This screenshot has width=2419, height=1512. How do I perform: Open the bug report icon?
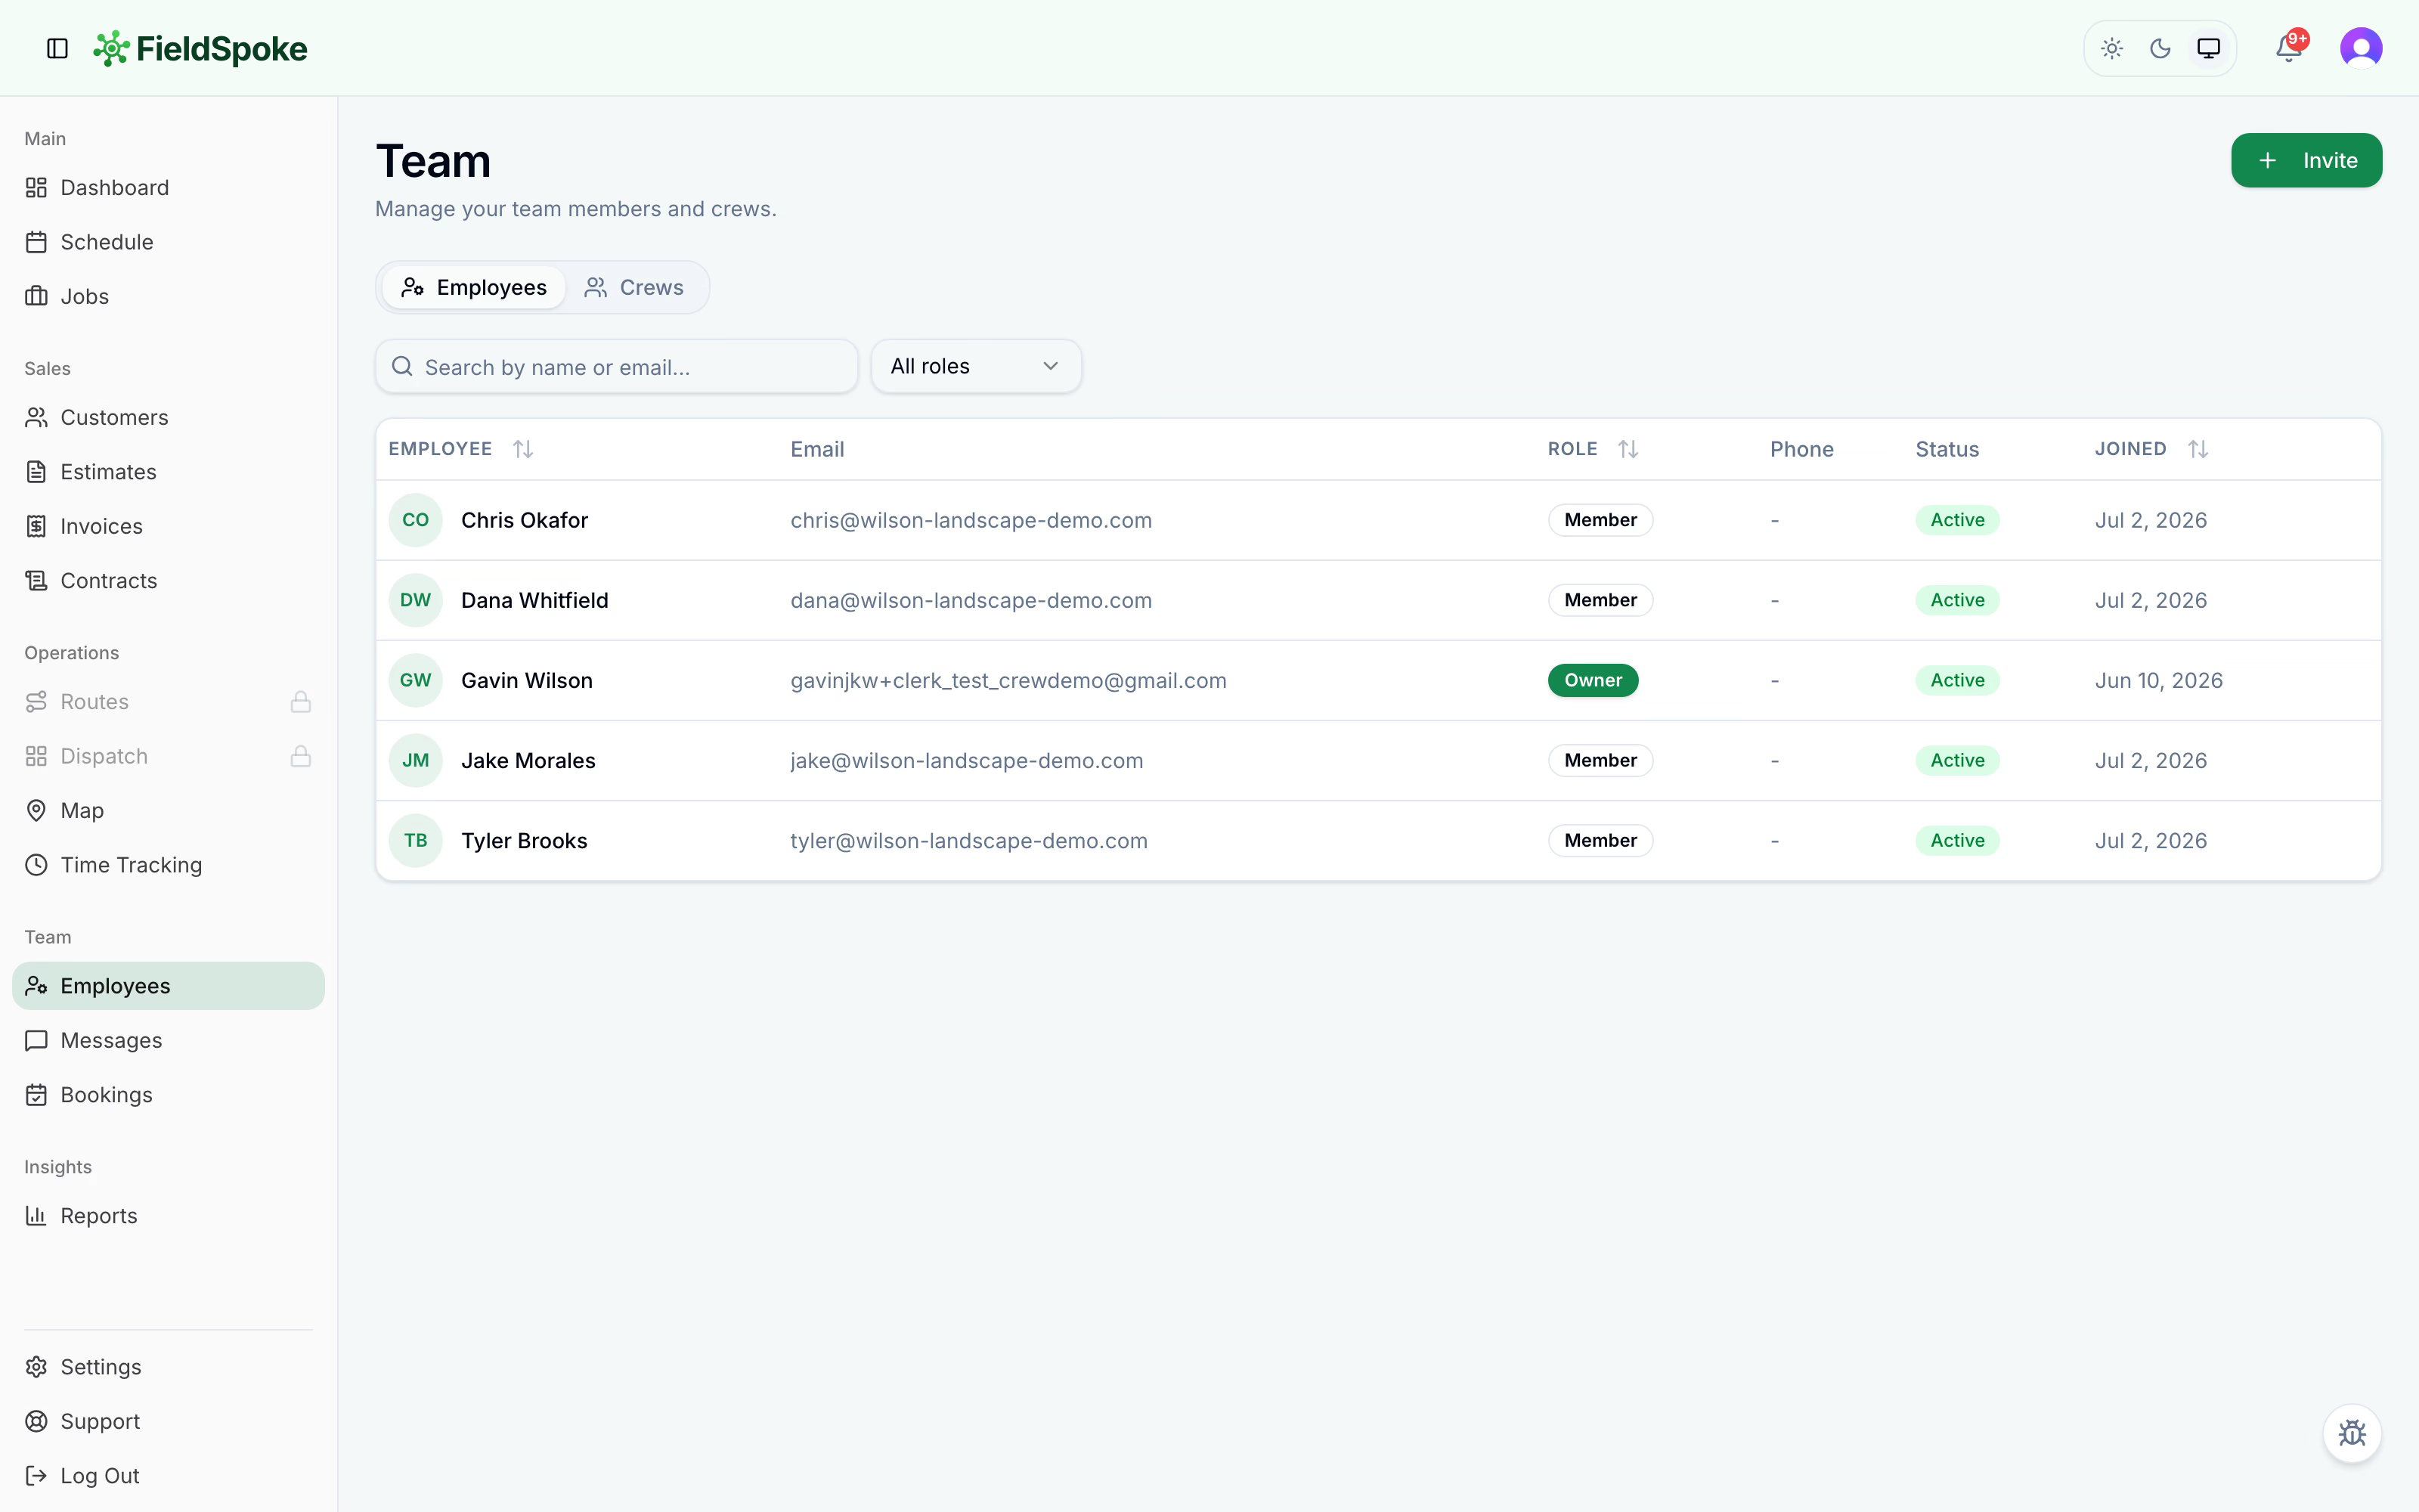click(x=2352, y=1433)
